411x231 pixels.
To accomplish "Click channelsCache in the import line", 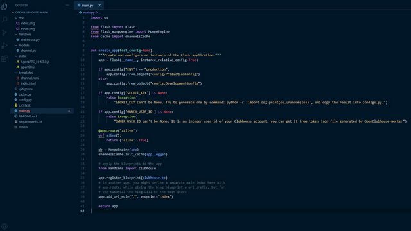I will (137, 37).
